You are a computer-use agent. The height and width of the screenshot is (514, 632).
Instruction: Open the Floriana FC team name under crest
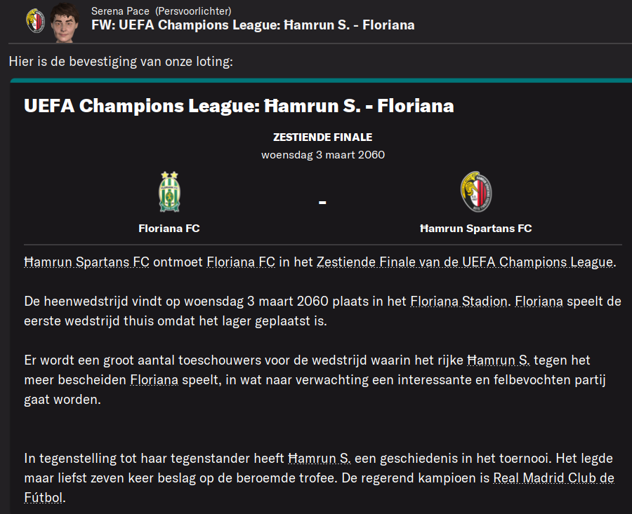[x=169, y=229]
